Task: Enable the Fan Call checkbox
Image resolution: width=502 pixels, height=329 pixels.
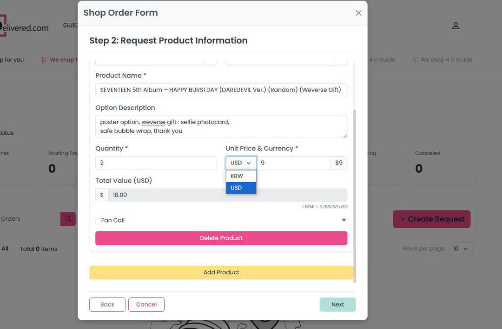Action: (x=98, y=221)
